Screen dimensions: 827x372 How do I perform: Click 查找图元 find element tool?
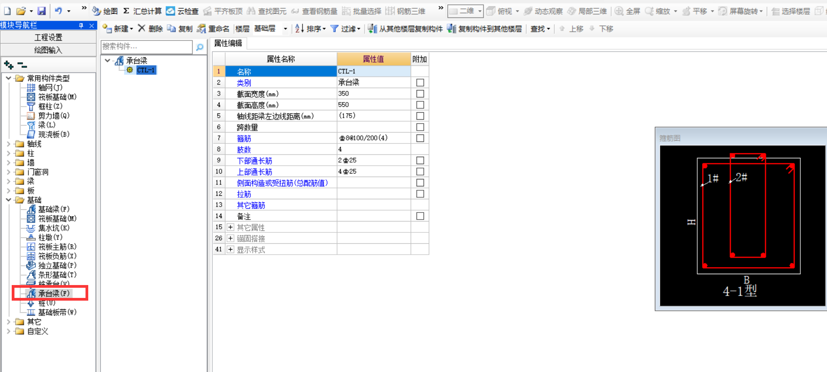point(267,11)
